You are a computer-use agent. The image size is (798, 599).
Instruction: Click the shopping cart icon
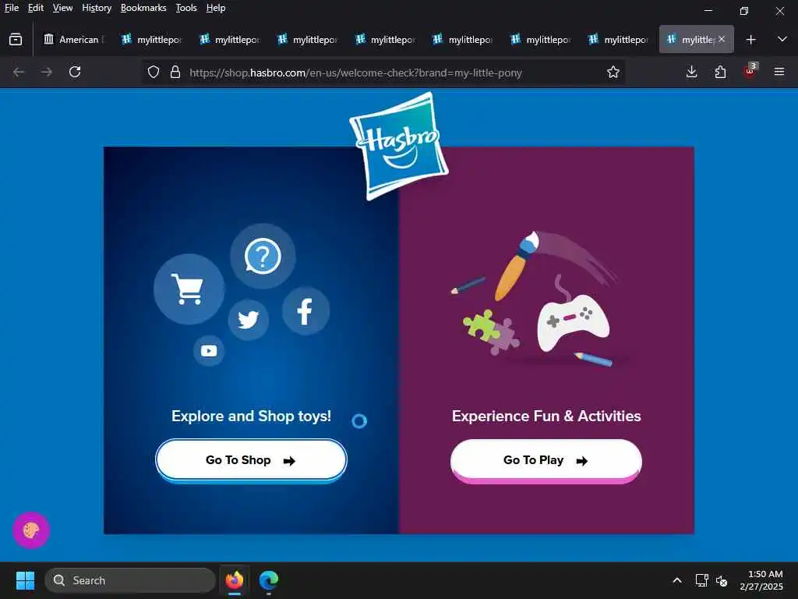(x=189, y=289)
